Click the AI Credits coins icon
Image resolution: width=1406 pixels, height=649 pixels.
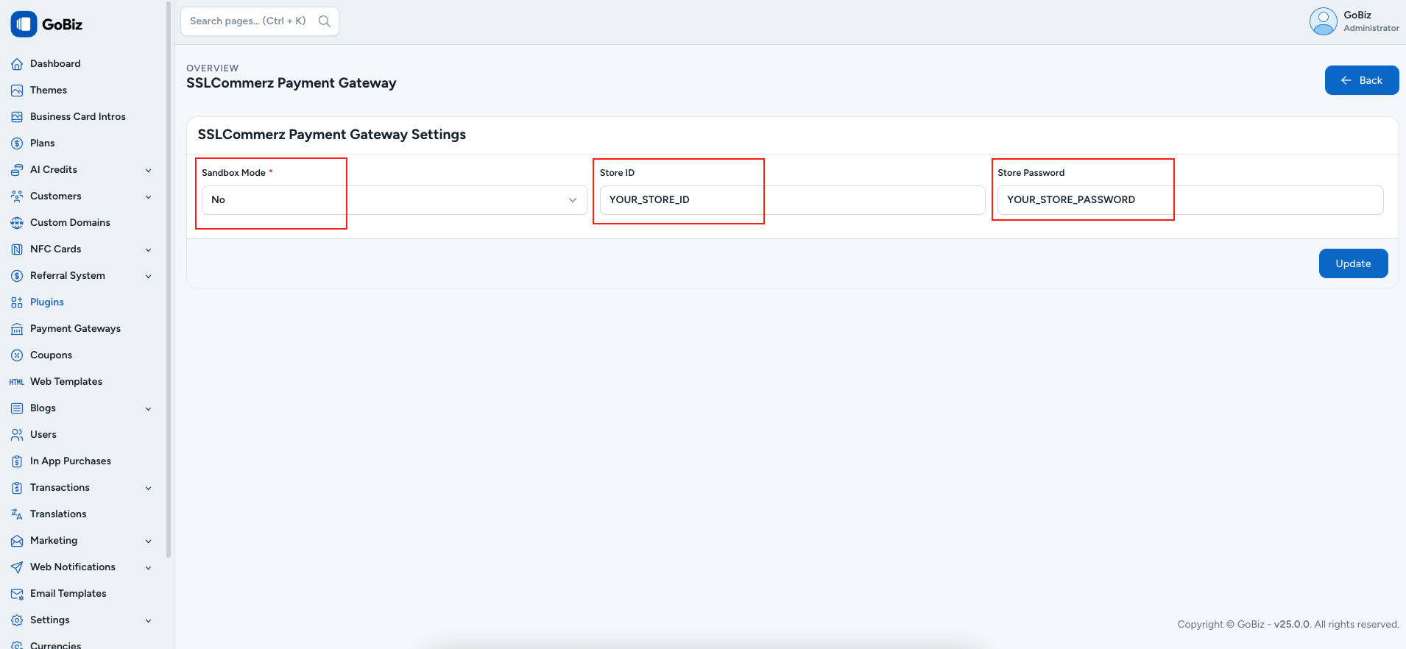point(17,170)
